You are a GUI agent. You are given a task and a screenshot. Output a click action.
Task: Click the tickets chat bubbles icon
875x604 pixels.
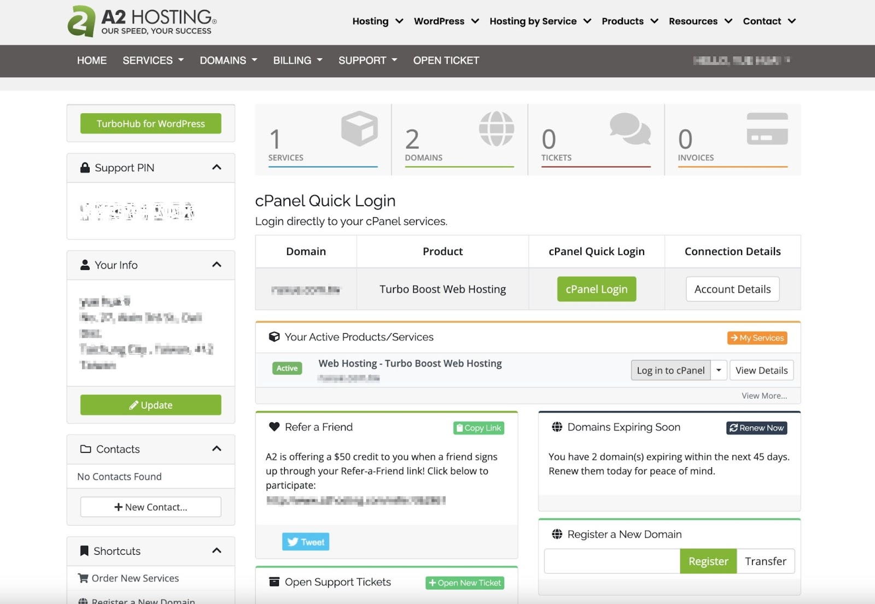[x=630, y=129]
